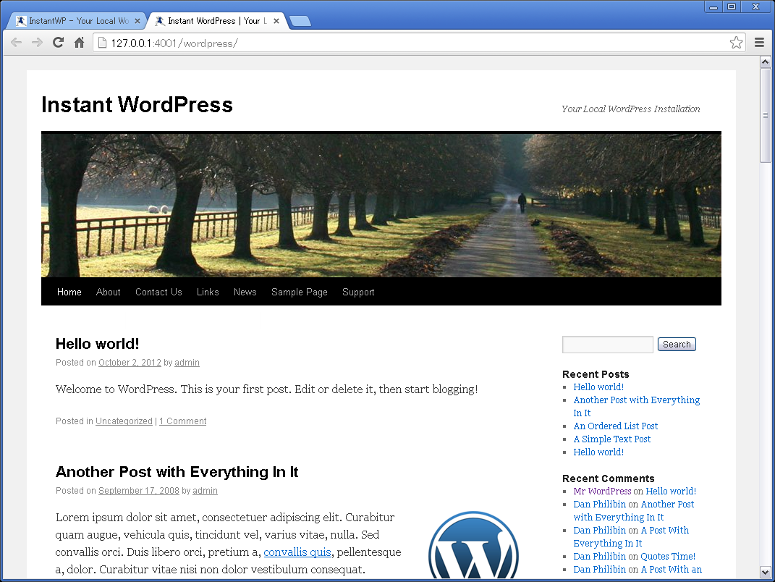Open Quotes Time! comment link
Viewport: 775px width, 582px height.
(x=668, y=556)
